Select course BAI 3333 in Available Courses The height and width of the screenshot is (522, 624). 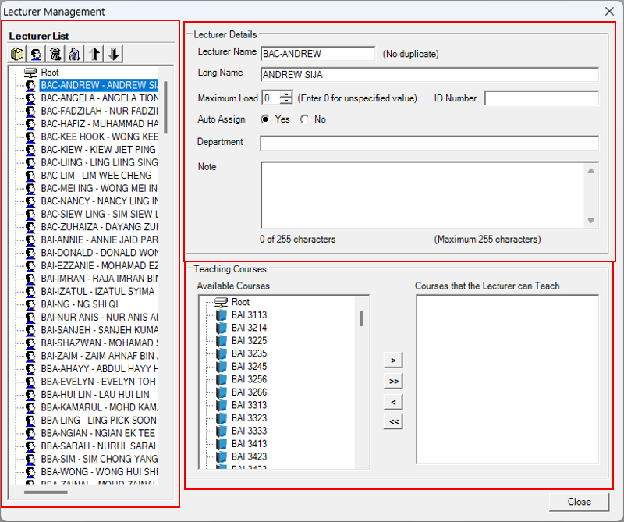[249, 431]
